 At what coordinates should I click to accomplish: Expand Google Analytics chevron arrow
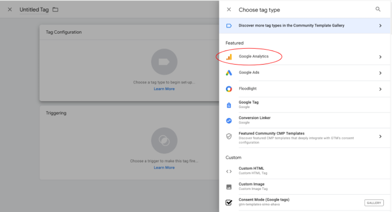point(380,57)
